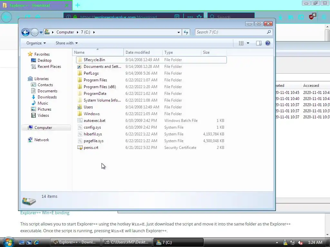
Task: Click Explorer++ Win+E binding link
Action: (x=45, y=213)
